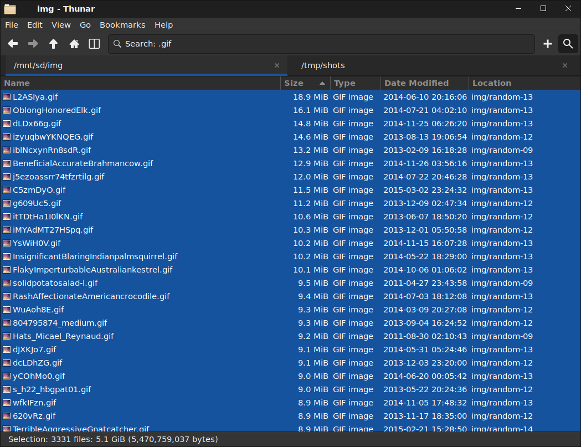The width and height of the screenshot is (581, 447).
Task: Click the file icon of wfkIFzn.gif
Action: (7, 403)
